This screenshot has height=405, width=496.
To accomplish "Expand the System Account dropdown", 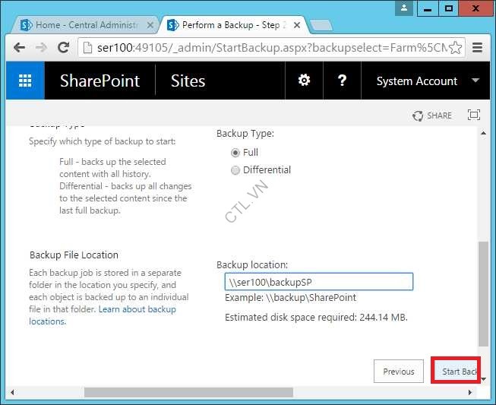I will pyautogui.click(x=475, y=81).
